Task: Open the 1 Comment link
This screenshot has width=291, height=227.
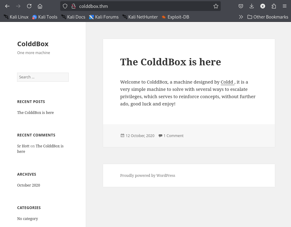Action: pyautogui.click(x=173, y=136)
